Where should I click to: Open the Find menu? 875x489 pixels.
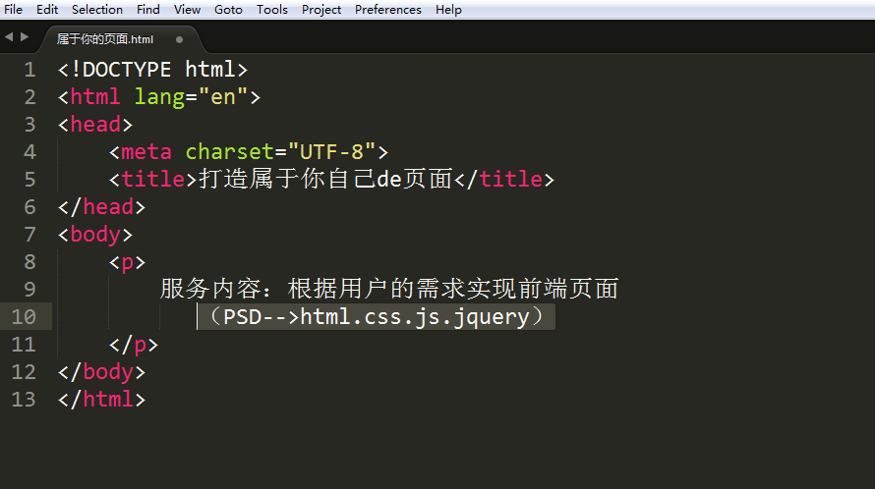pyautogui.click(x=148, y=10)
